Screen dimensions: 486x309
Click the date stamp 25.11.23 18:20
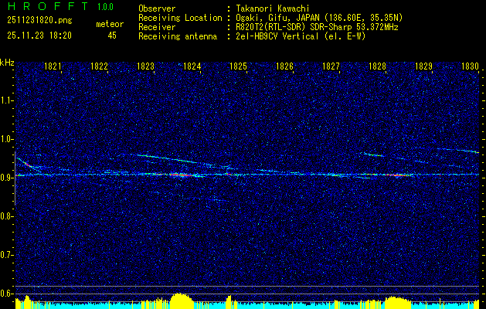coord(39,36)
